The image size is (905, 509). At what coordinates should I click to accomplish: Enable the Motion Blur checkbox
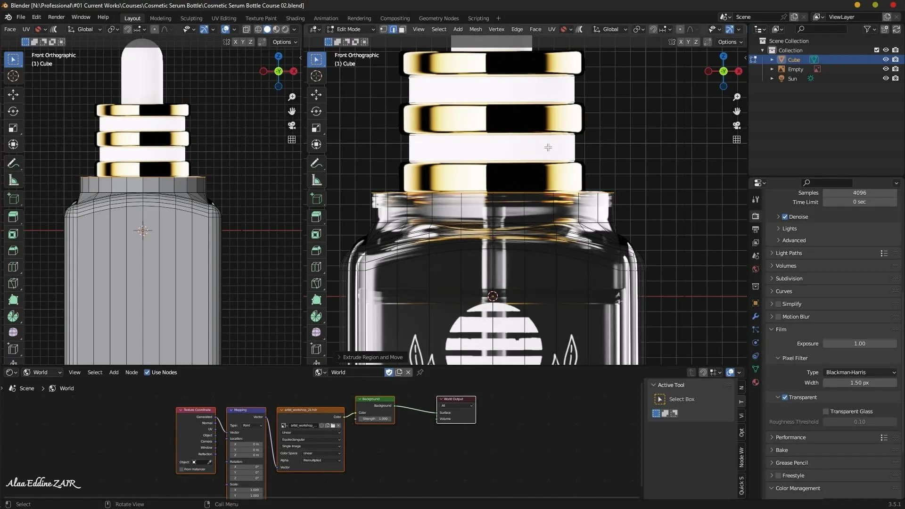click(777, 317)
